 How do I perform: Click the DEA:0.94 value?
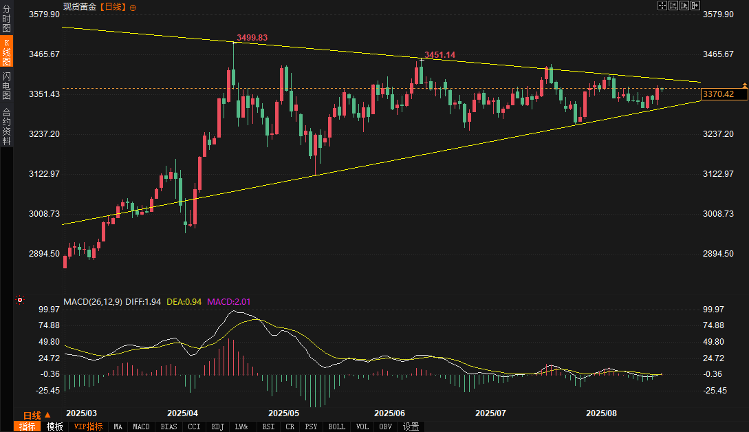click(184, 301)
